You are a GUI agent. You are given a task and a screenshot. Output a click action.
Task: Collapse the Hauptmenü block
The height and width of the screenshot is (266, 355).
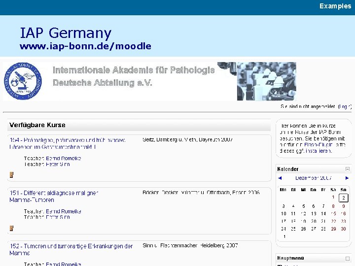348,258
